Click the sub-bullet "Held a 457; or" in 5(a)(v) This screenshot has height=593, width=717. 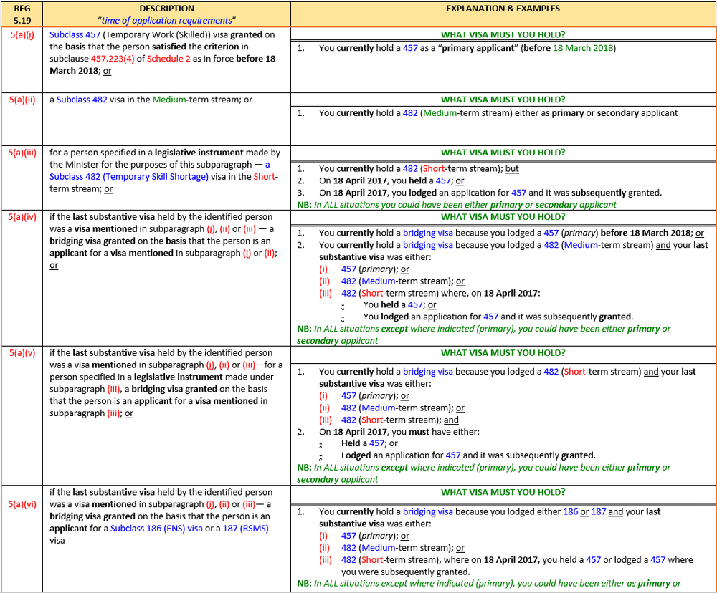click(369, 443)
